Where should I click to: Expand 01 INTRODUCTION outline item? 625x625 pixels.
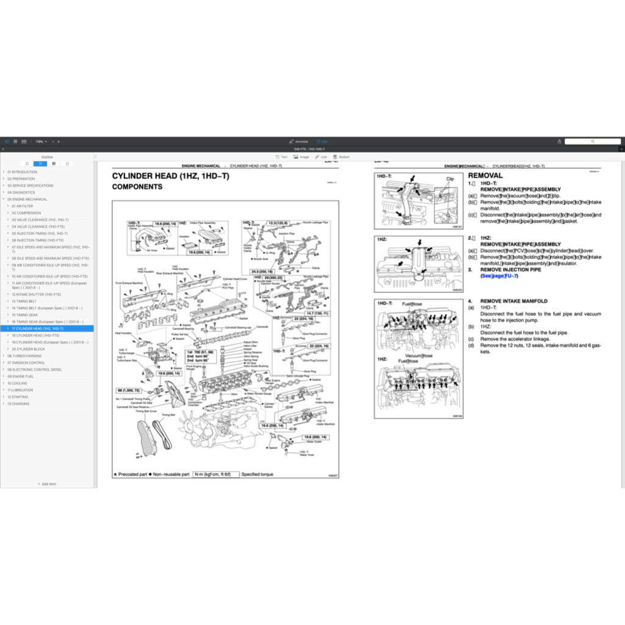(4, 172)
